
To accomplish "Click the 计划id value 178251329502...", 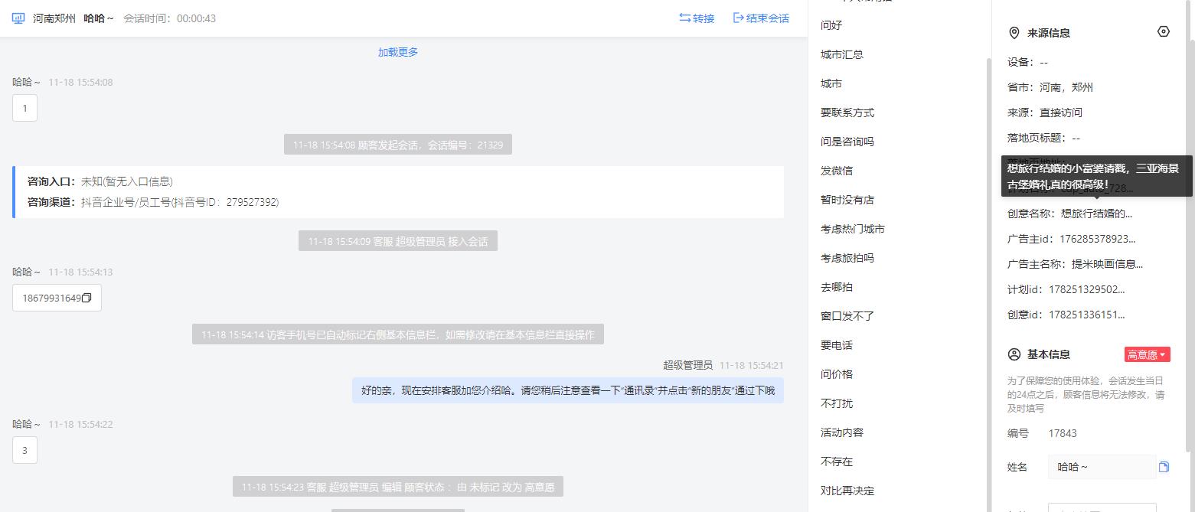I will coord(1087,289).
